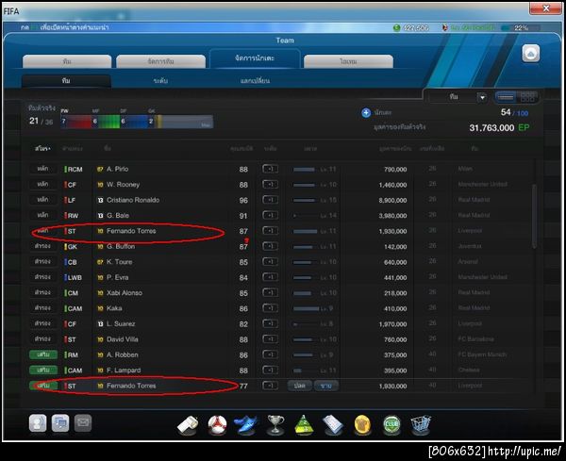This screenshot has width=566, height=461.
Task: Open the mail envelope icon at bottom left
Action: (83, 422)
